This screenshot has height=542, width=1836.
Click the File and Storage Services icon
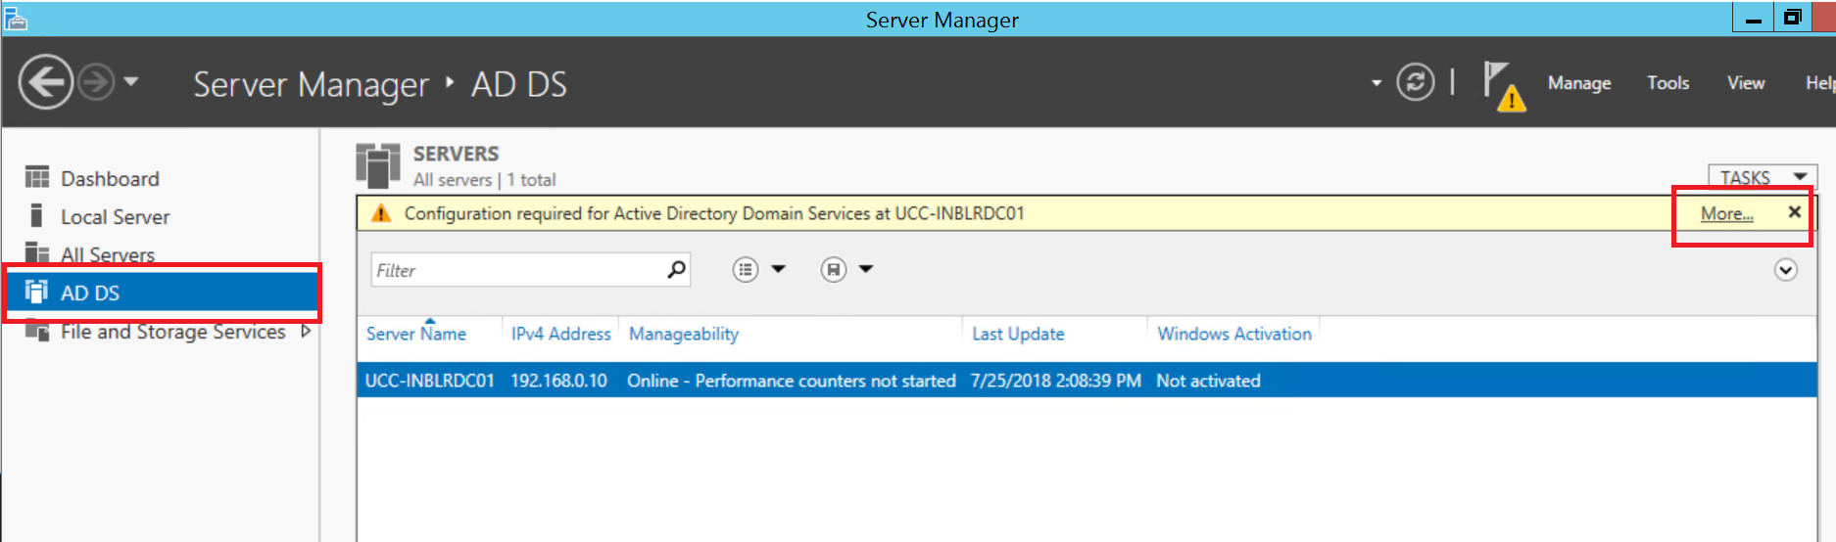(x=37, y=330)
